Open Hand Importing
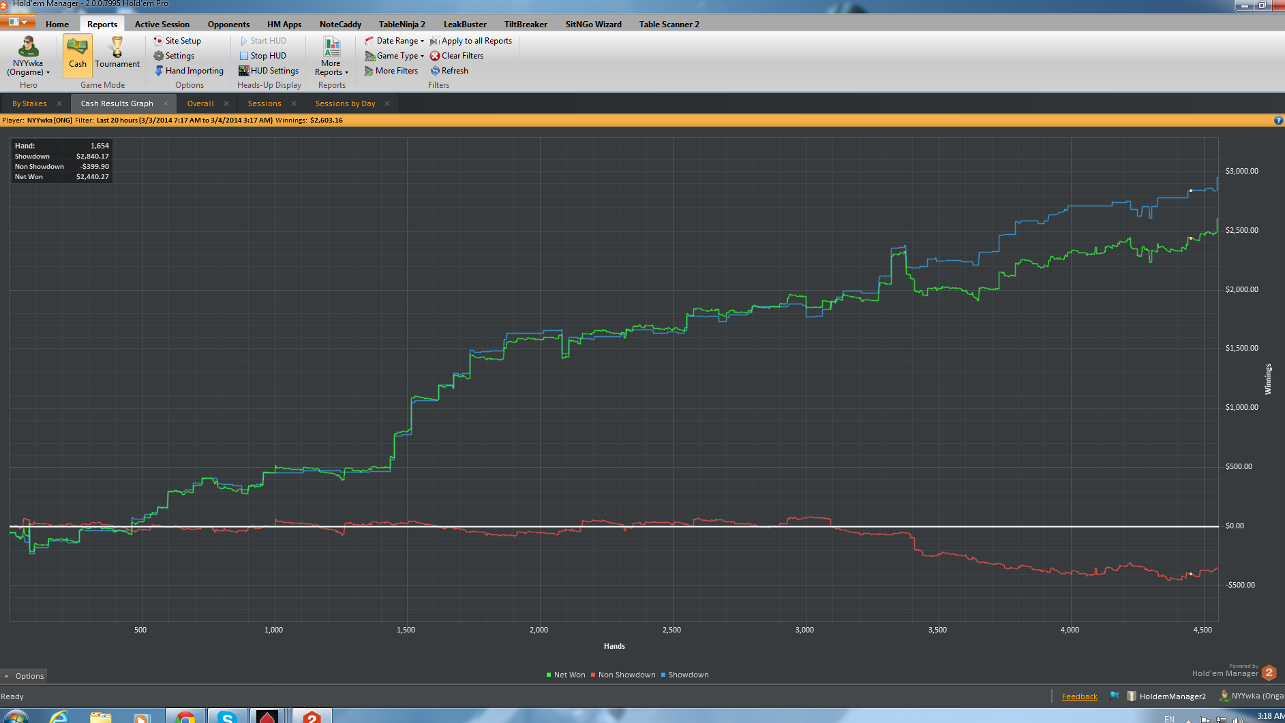The image size is (1285, 723). click(x=189, y=71)
